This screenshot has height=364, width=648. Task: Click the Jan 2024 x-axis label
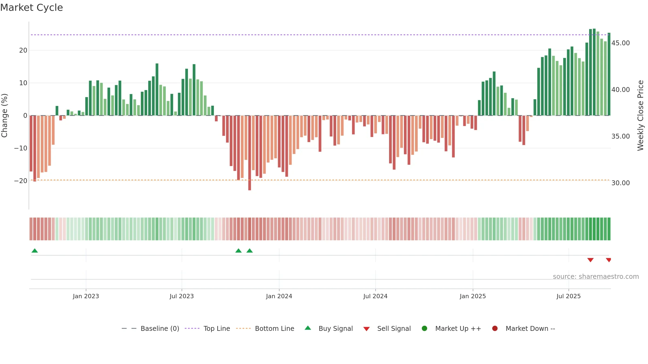(279, 296)
